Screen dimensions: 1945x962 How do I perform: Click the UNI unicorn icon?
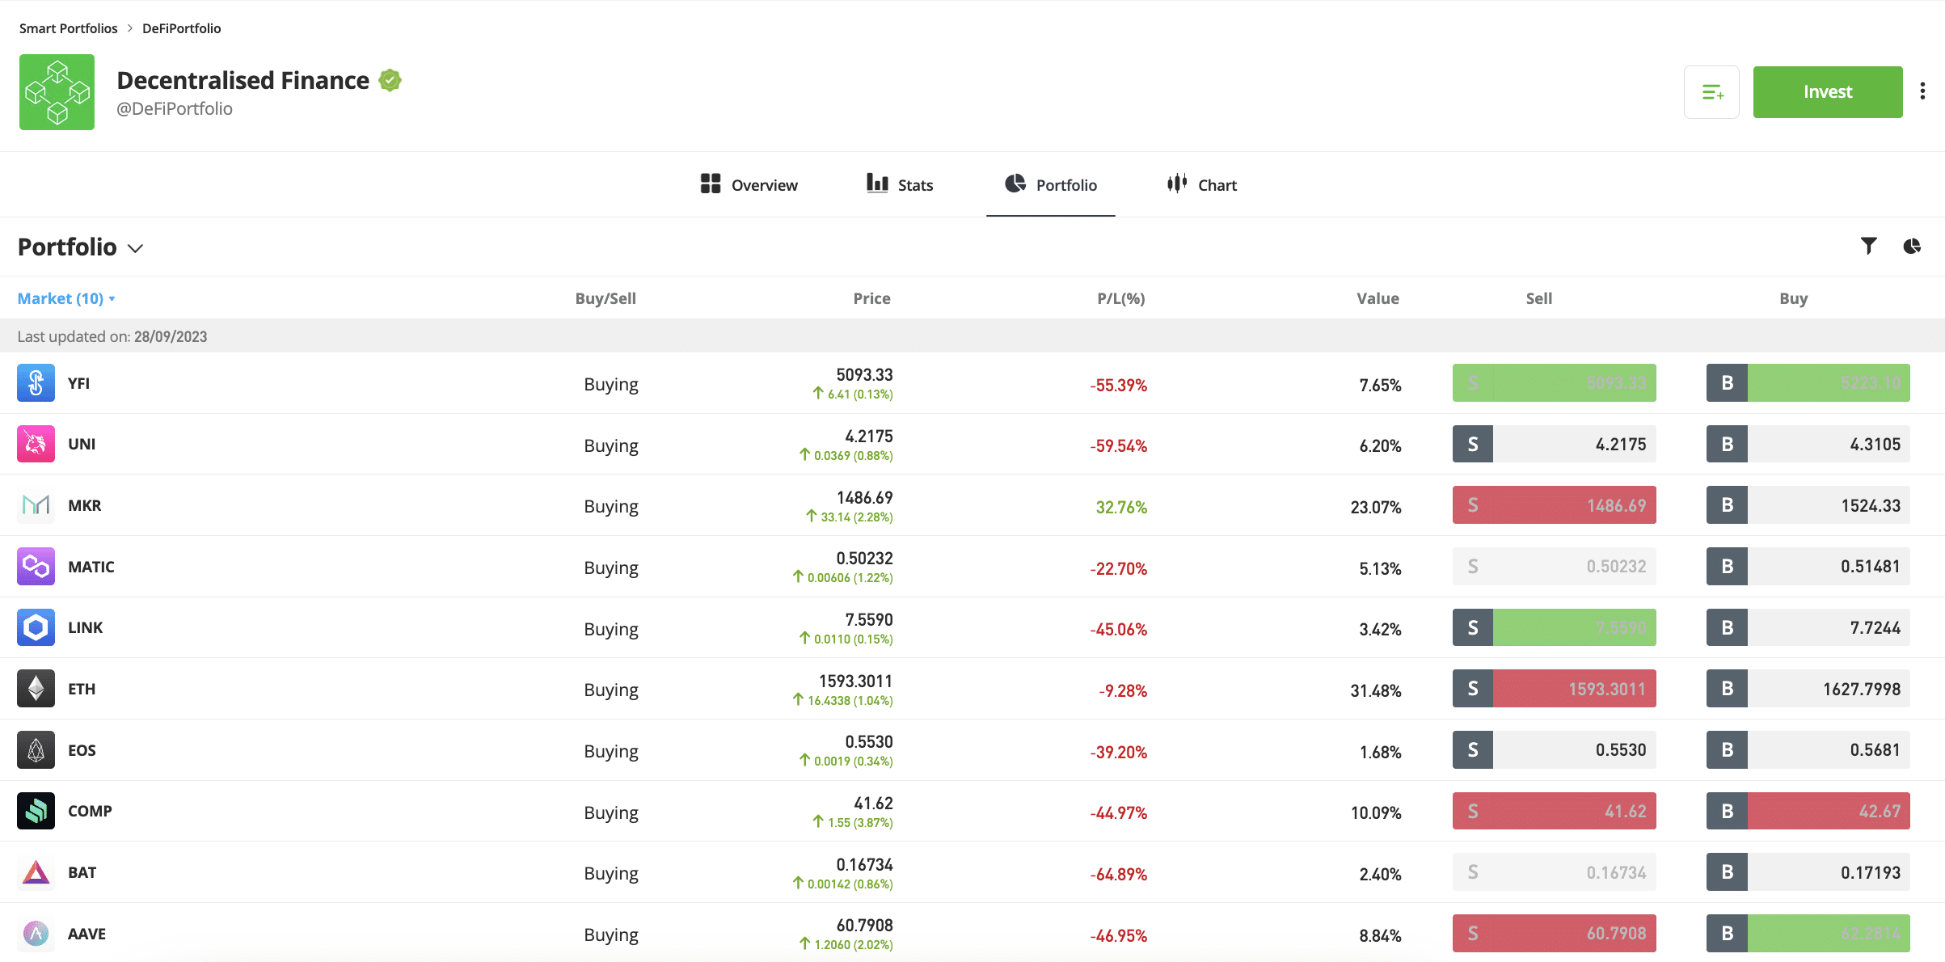click(x=36, y=444)
